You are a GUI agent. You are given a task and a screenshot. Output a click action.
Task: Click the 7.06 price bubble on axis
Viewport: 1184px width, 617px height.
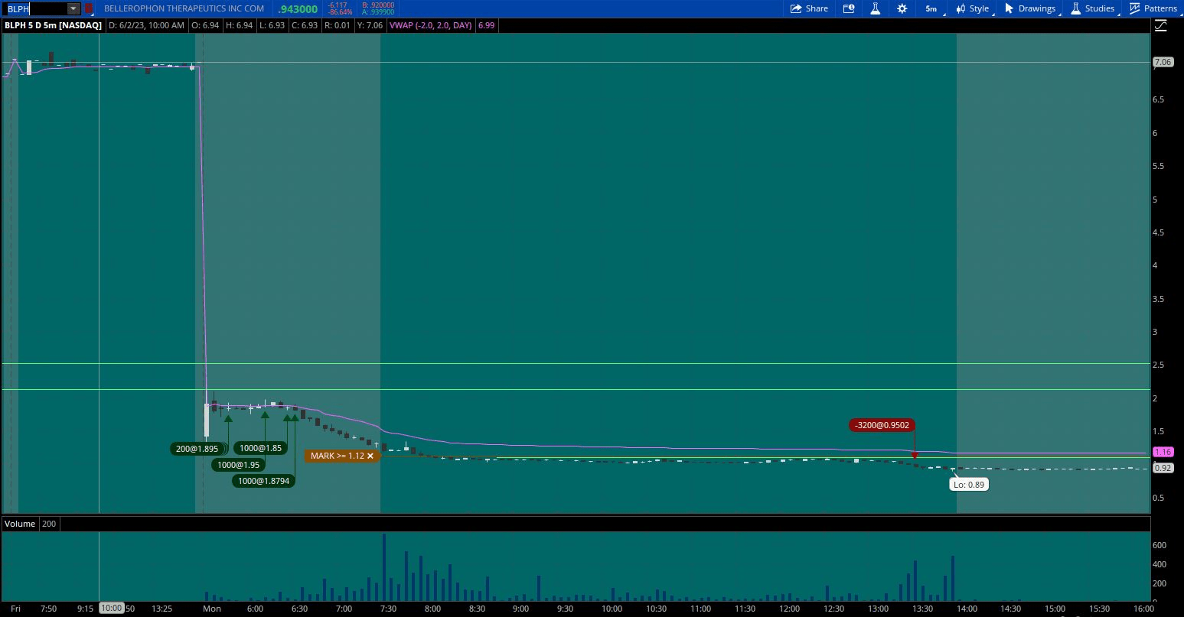click(x=1163, y=62)
